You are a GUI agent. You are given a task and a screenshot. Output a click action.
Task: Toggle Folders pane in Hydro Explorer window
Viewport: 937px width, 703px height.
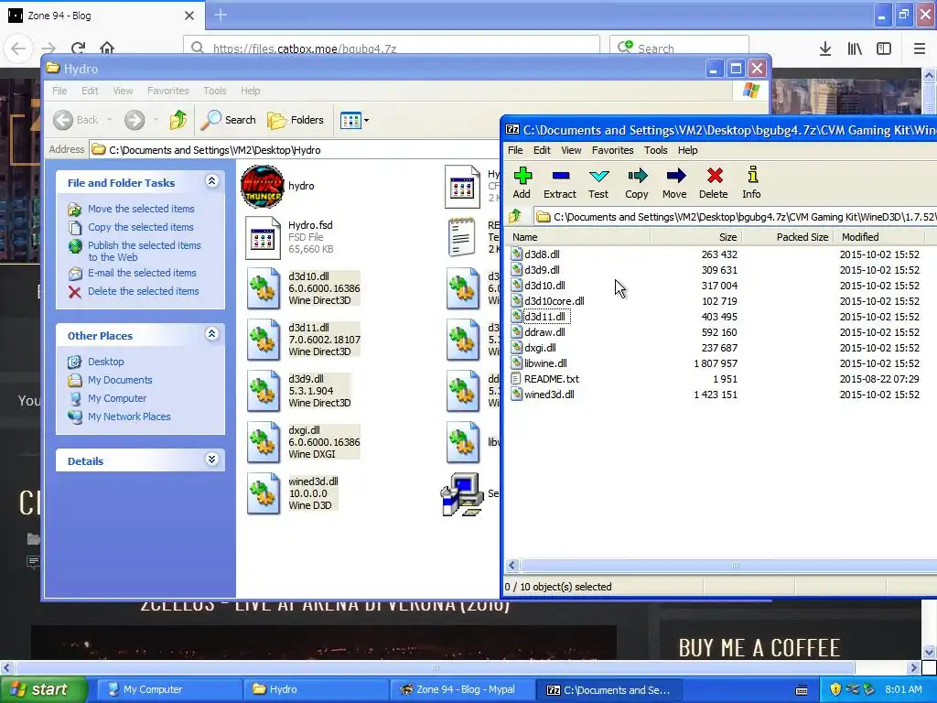[x=296, y=120]
